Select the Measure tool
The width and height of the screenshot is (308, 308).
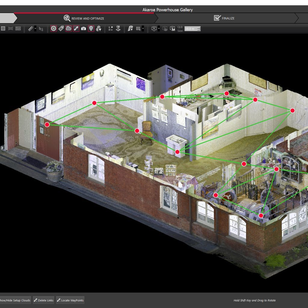tap(30, 29)
